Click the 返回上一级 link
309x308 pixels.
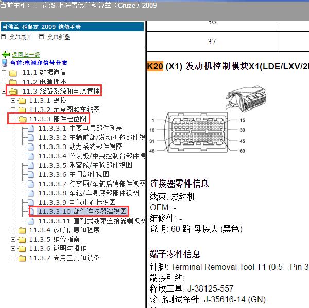[x=26, y=55]
